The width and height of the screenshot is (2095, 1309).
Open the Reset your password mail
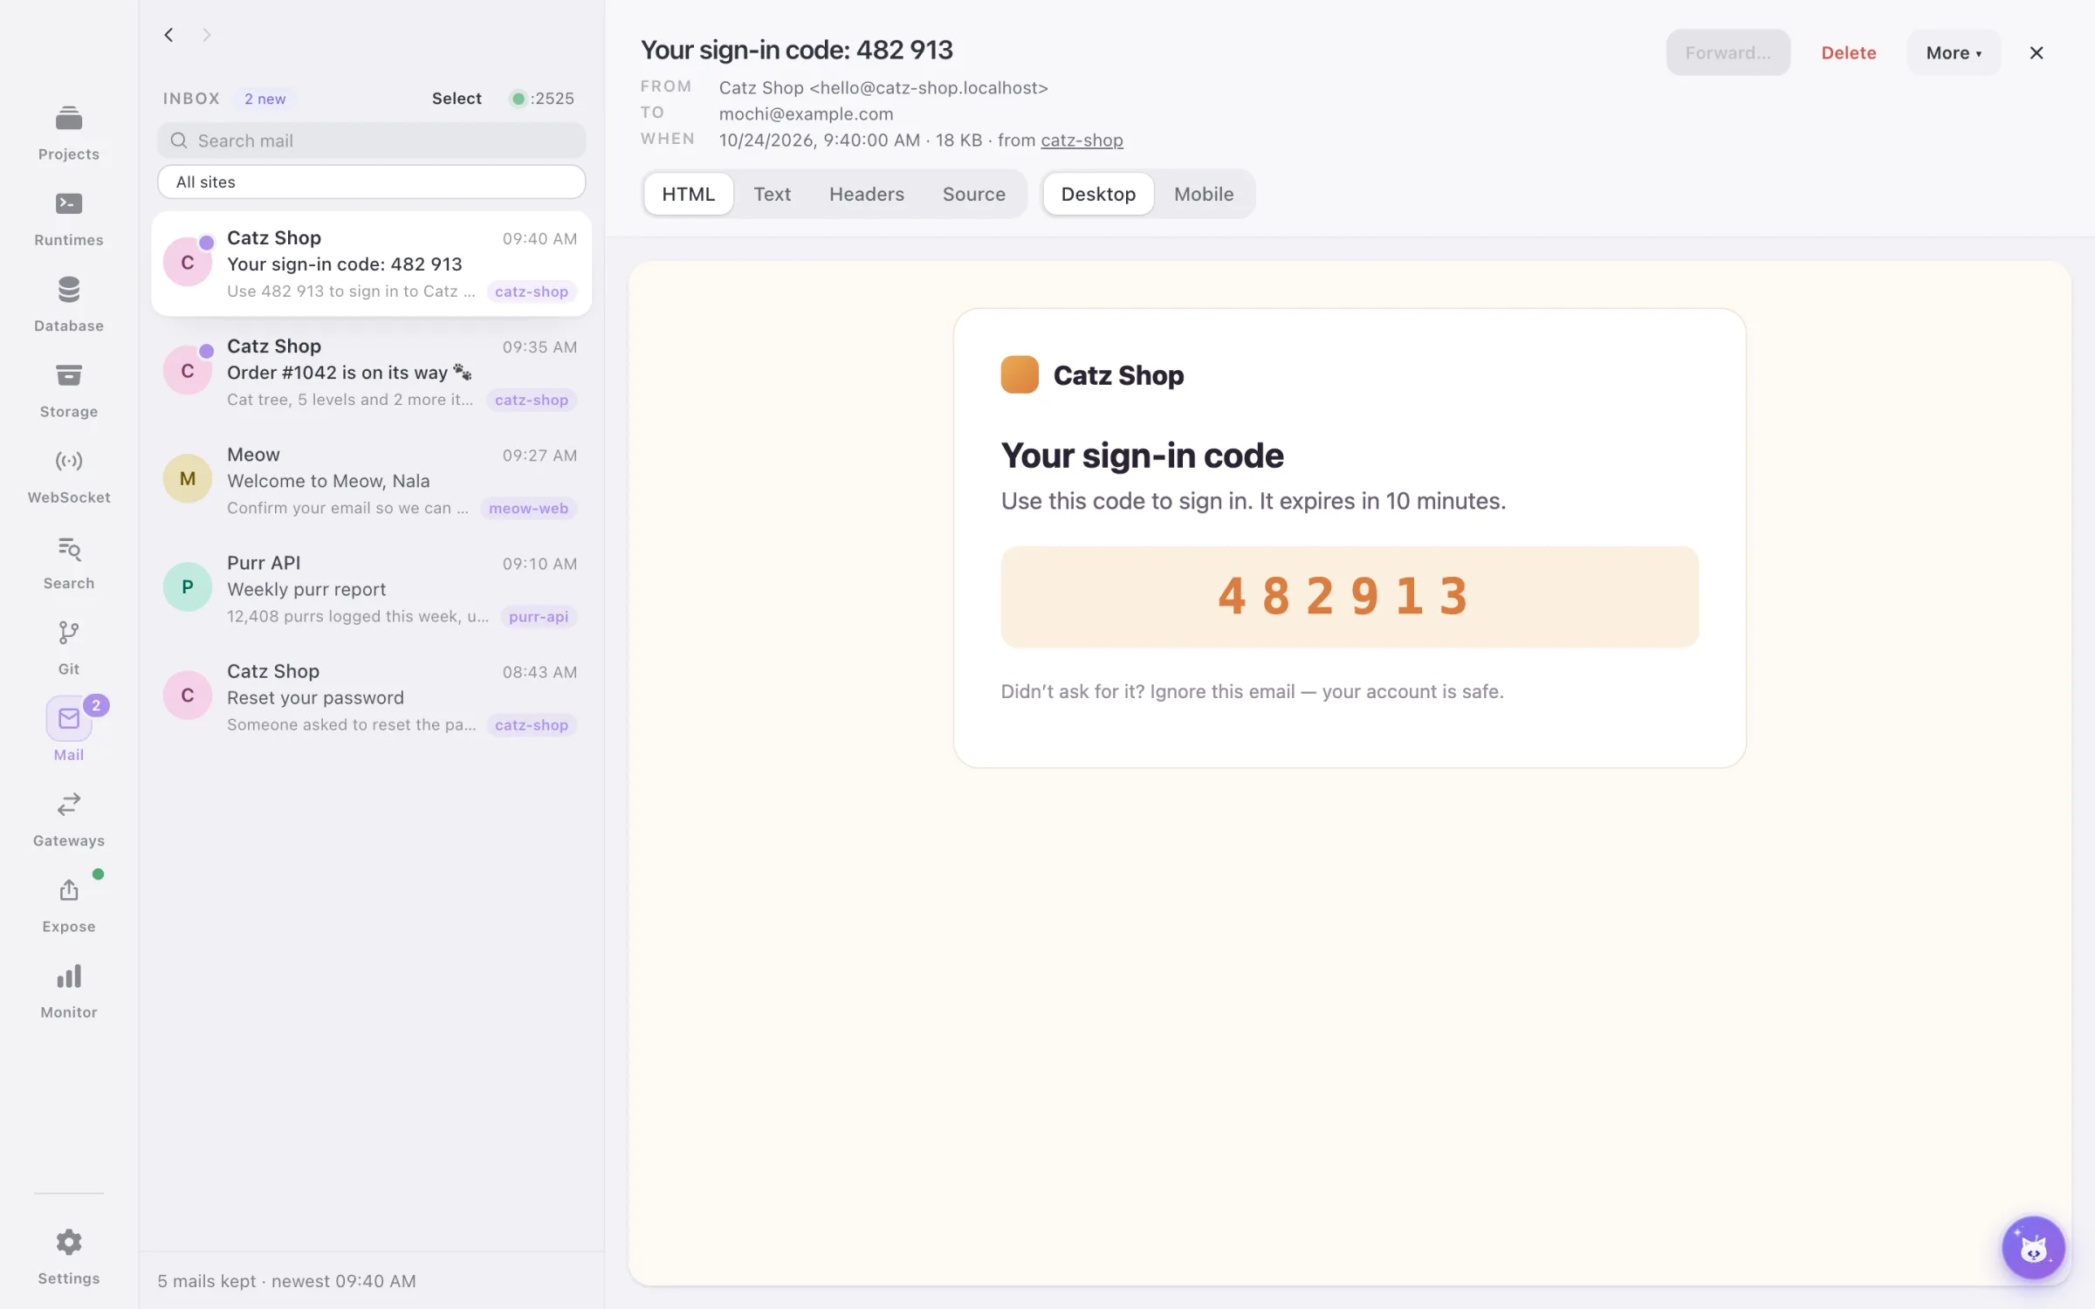(x=371, y=696)
